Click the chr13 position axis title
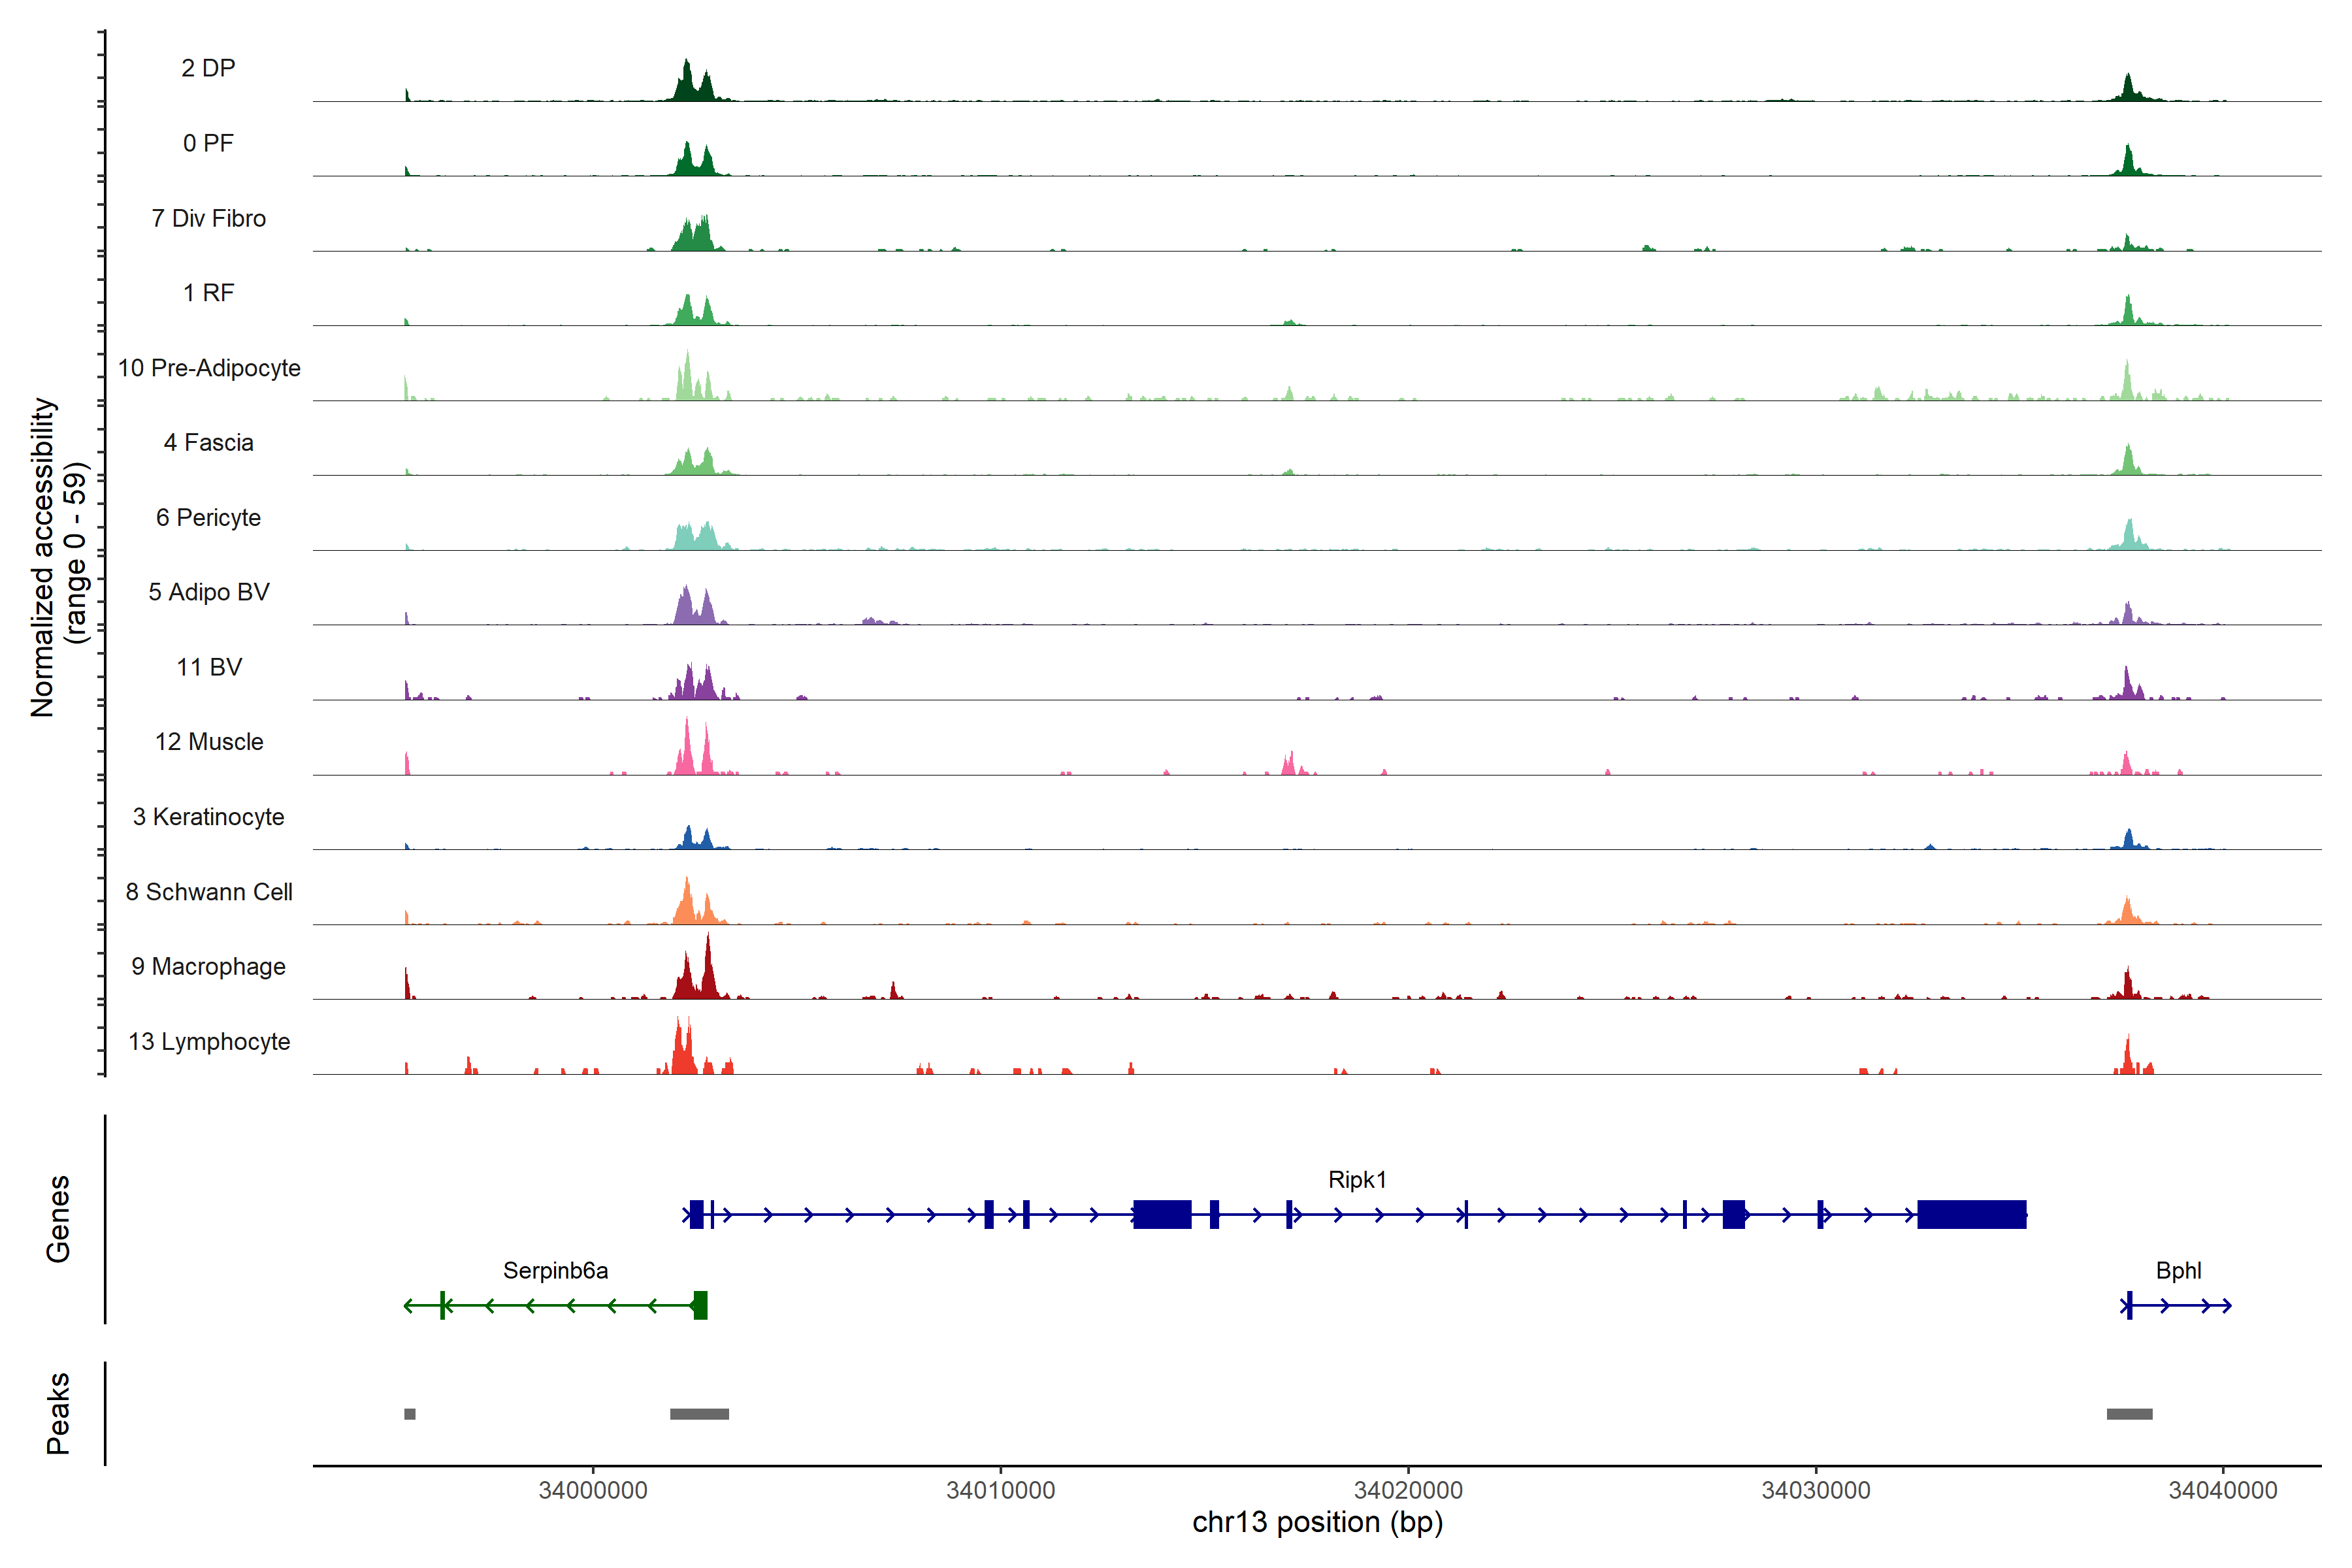Screen dimensions: 2352x1568 [x=1317, y=1522]
